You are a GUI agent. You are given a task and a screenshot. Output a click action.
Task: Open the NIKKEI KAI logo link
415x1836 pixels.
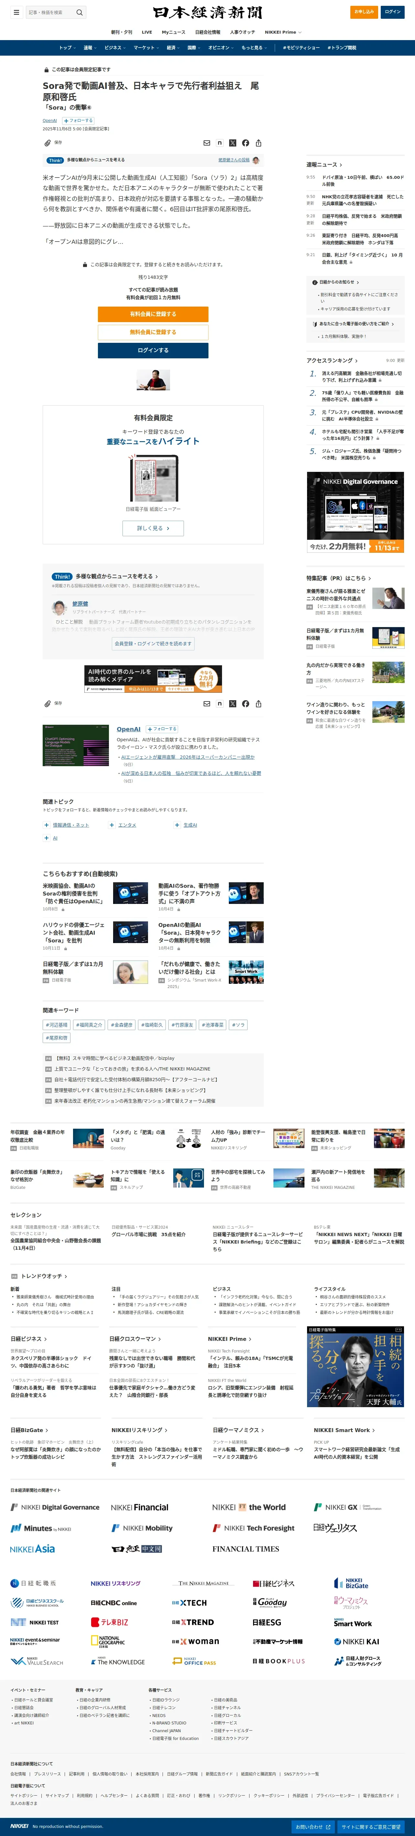coord(356,1641)
